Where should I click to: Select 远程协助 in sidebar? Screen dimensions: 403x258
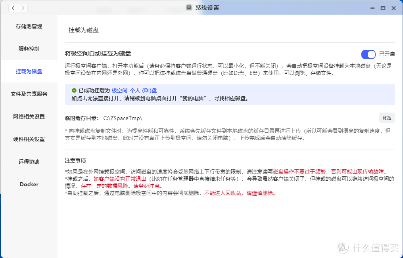point(29,162)
